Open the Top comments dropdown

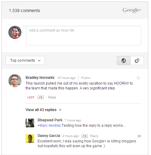[25, 60]
